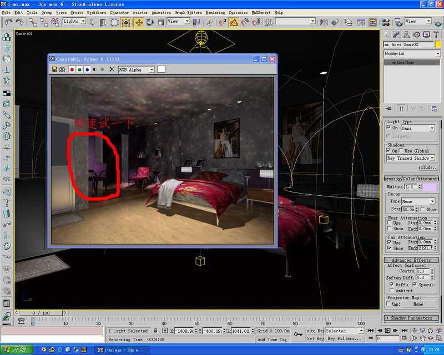Select the Select and Move tool
This screenshot has height=355, width=444.
click(139, 22)
